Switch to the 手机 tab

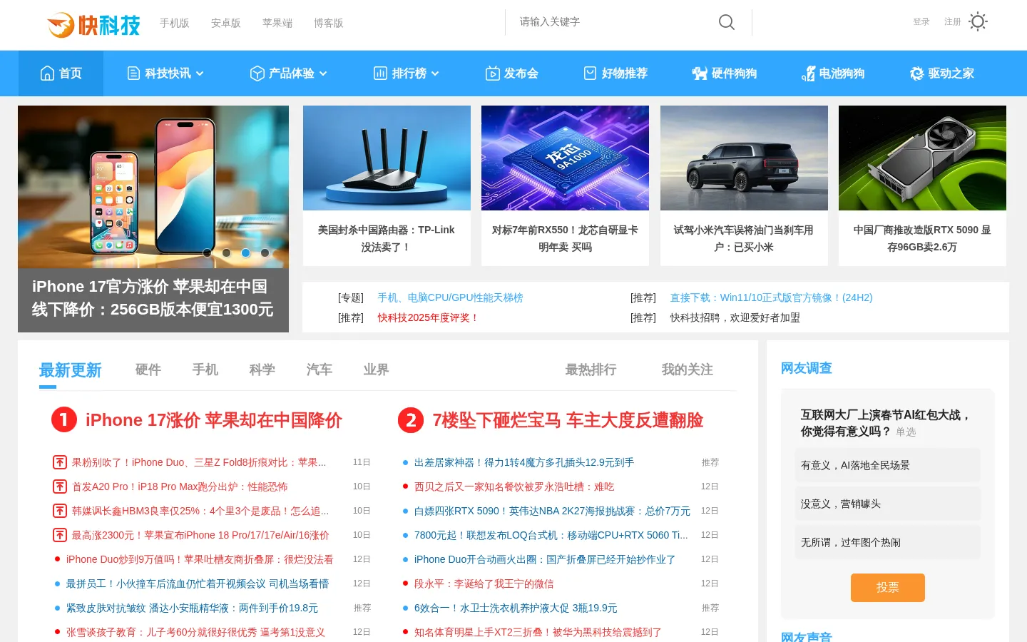click(x=205, y=370)
